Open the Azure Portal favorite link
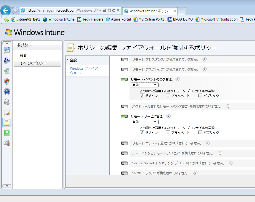The height and width of the screenshot is (202, 255). point(118,19)
